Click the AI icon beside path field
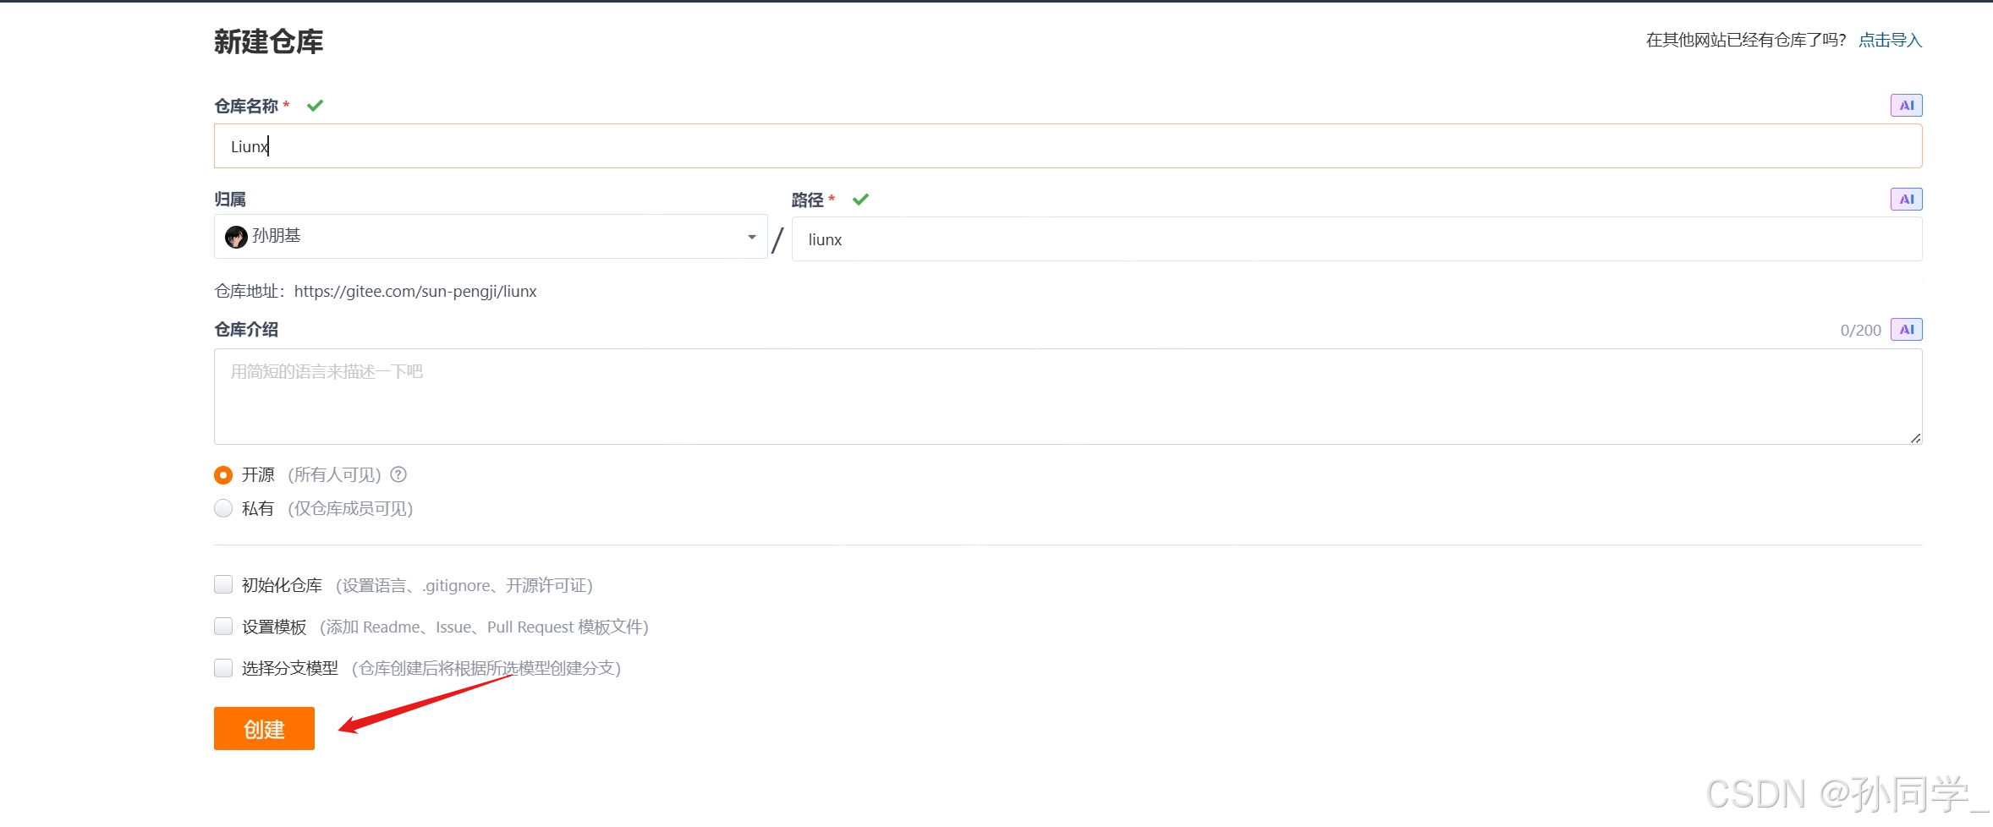The width and height of the screenshot is (1993, 827). (1906, 200)
